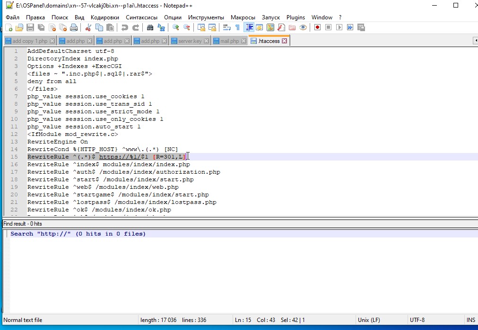The image size is (478, 330).
Task: Toggle show all characters pilcrow icon
Action: [x=237, y=27]
